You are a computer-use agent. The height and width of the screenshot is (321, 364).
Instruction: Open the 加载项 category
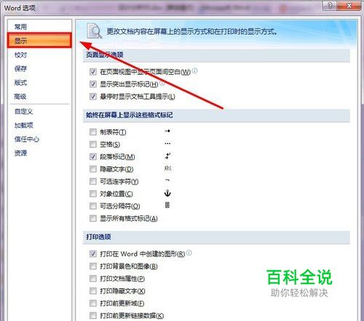[x=23, y=125]
